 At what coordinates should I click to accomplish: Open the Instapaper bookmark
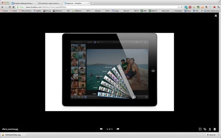point(177,11)
